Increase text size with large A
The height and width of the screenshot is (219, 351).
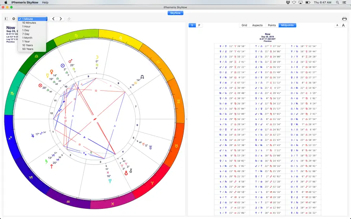point(343,25)
